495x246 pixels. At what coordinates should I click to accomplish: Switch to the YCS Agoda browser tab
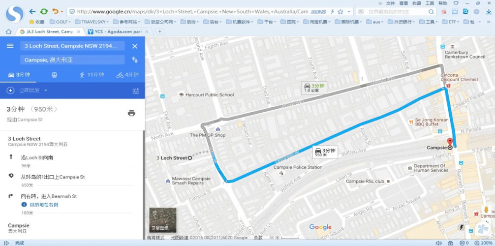click(x=119, y=31)
